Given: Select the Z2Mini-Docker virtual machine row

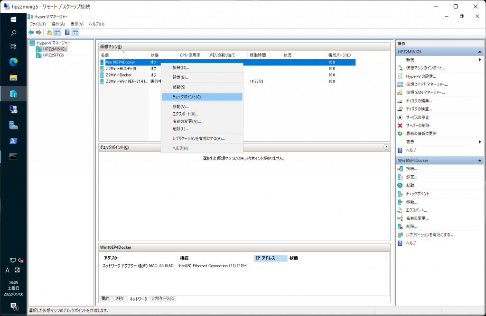Looking at the screenshot, I should coord(227,75).
